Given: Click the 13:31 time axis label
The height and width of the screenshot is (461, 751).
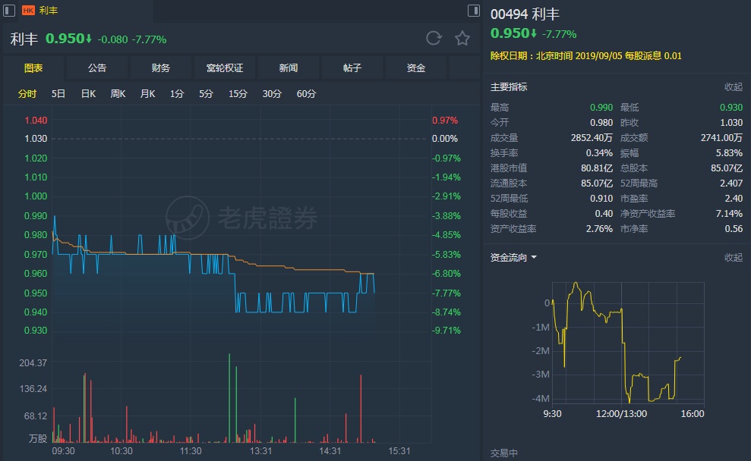Looking at the screenshot, I should [x=260, y=451].
